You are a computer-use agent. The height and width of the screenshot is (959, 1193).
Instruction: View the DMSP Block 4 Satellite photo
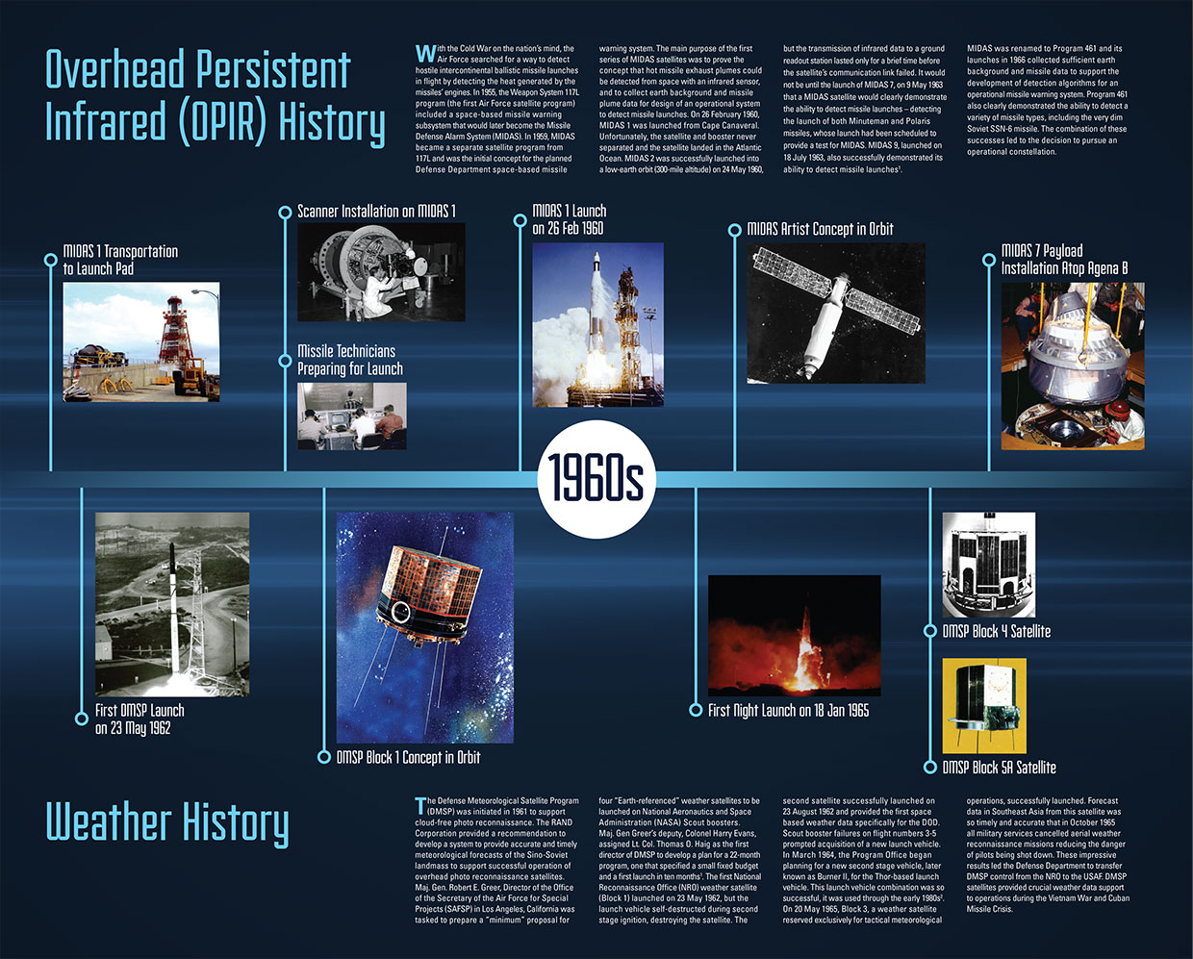tap(988, 565)
